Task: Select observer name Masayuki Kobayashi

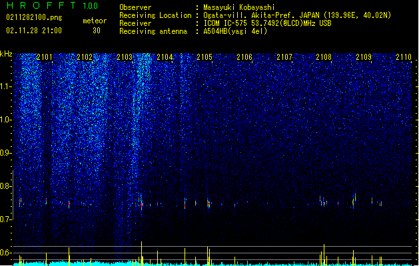Action: (x=239, y=7)
